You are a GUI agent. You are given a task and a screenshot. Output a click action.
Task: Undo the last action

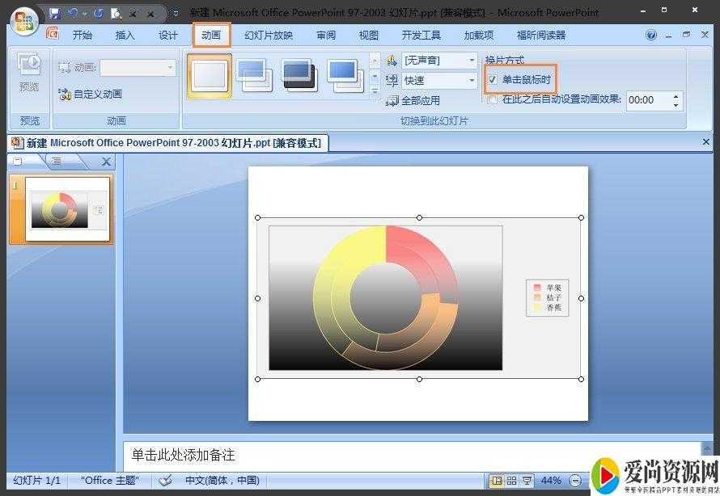pyautogui.click(x=73, y=13)
